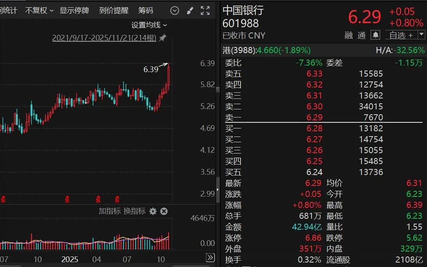
Task: Open fullscreen chart view icon
Action: pyautogui.click(x=204, y=11)
